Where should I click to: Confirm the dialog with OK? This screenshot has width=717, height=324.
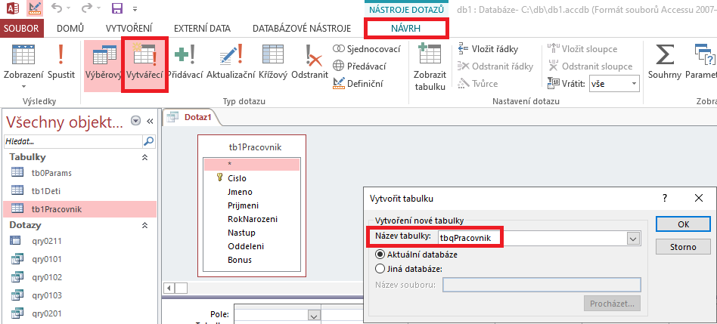[683, 224]
